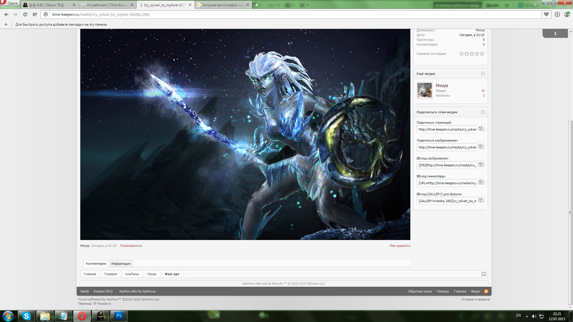Click the 'Поделиться страницей' URL field

click(x=447, y=129)
